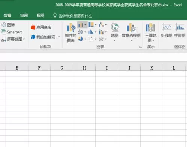Click the insert line chart icon
The width and height of the screenshot is (187, 147).
pyautogui.click(x=81, y=32)
